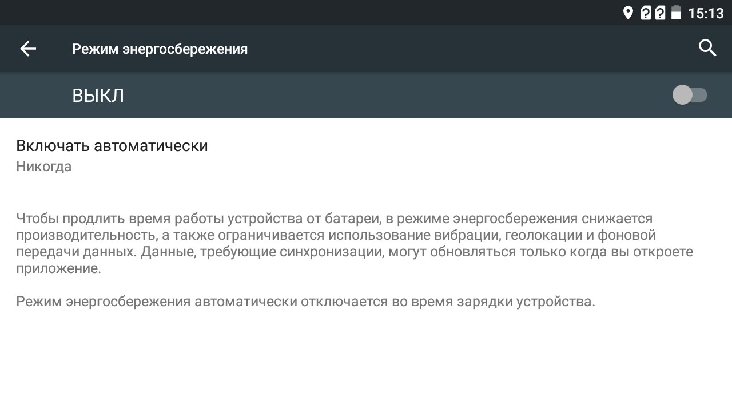Tap the back arrow

pyautogui.click(x=28, y=49)
